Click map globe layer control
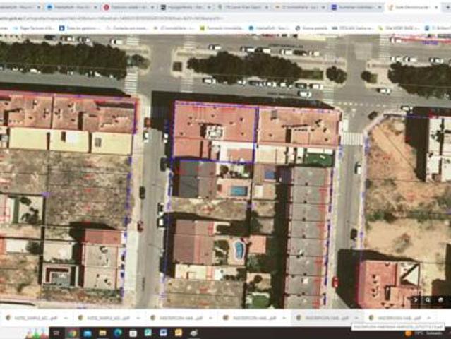The width and height of the screenshot is (451, 339). click(440, 300)
